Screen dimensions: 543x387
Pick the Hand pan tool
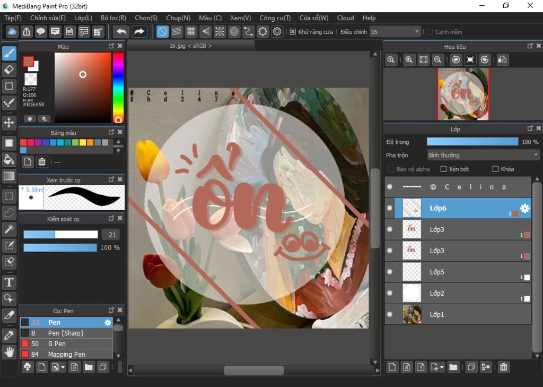tap(9, 351)
